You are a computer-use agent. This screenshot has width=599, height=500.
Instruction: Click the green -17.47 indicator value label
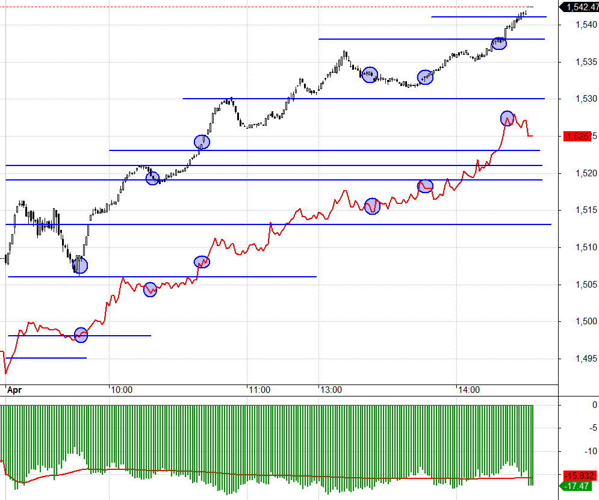click(579, 486)
